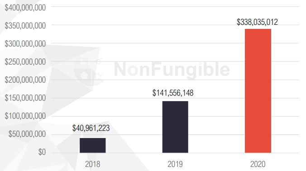Click the $100,000,000 y-axis label
Viewport: 306px width, 171px height.
tap(25, 116)
